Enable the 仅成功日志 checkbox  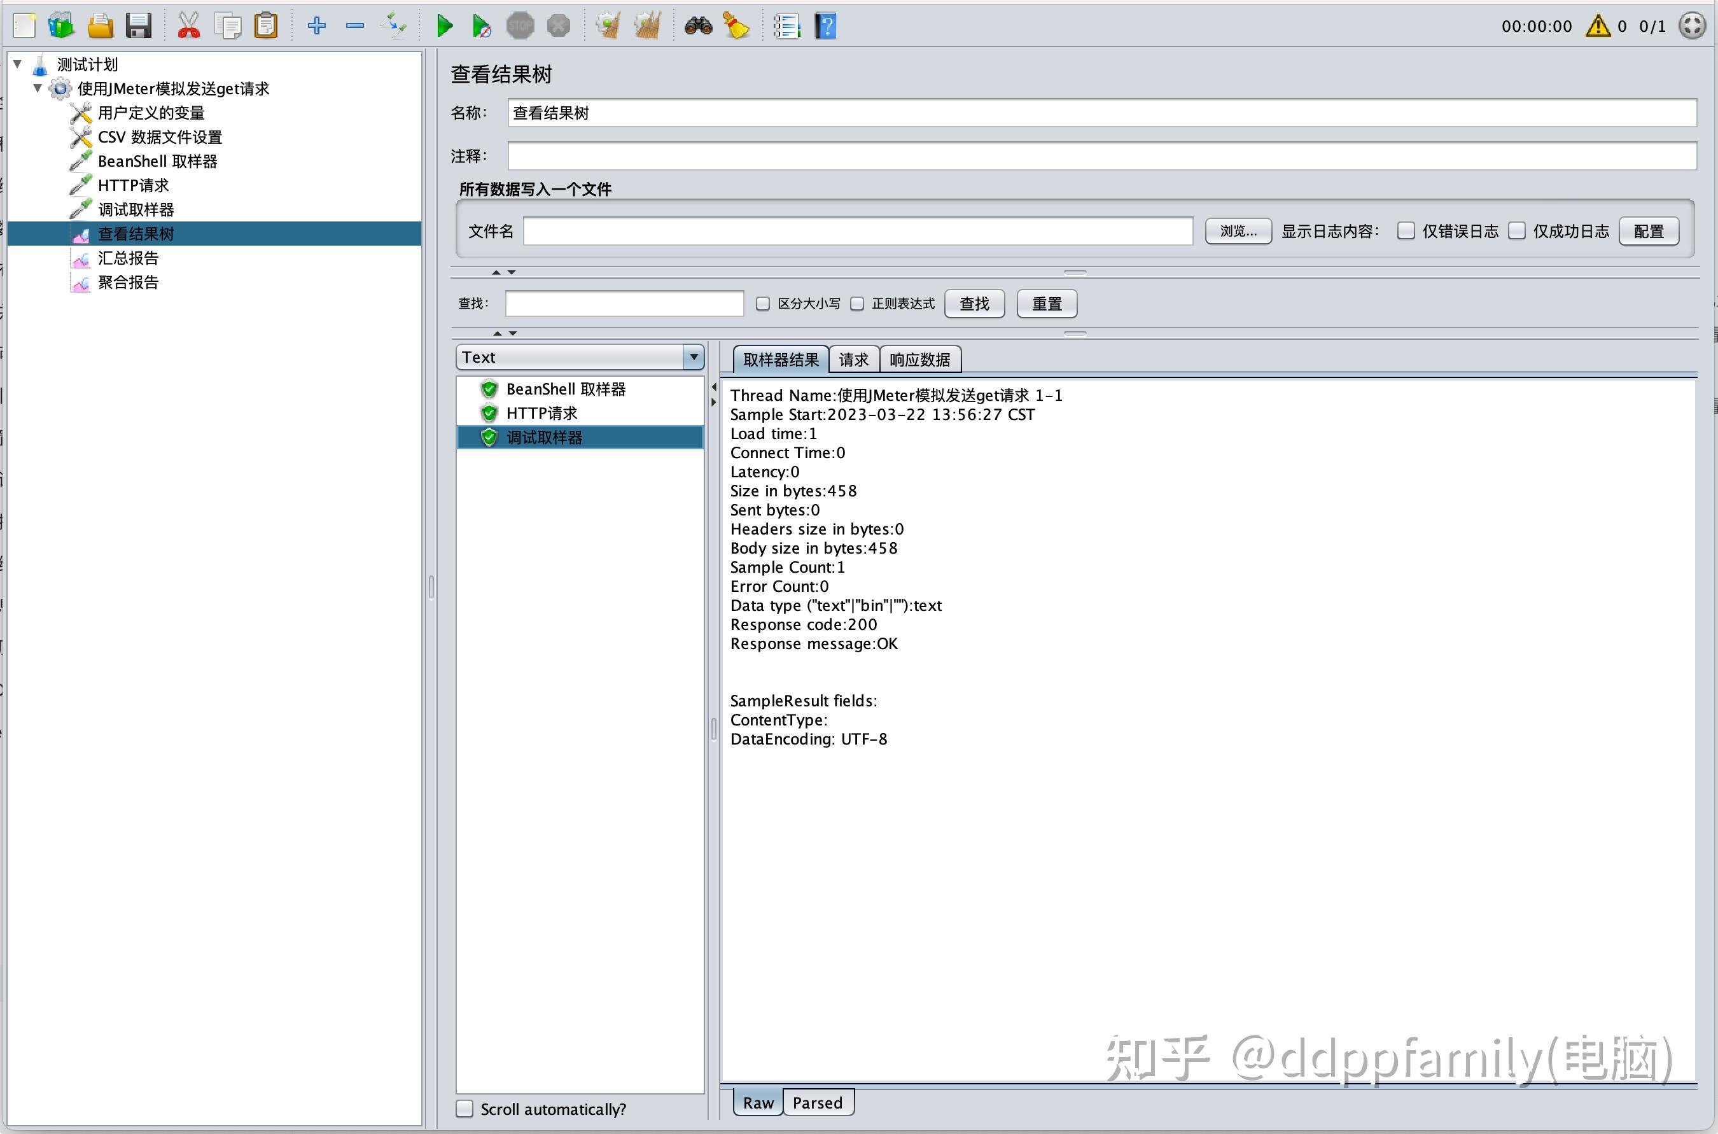pos(1518,231)
